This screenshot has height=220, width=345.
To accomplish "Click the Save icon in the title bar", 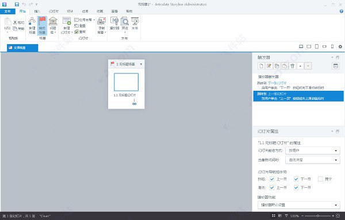I will coord(17,4).
